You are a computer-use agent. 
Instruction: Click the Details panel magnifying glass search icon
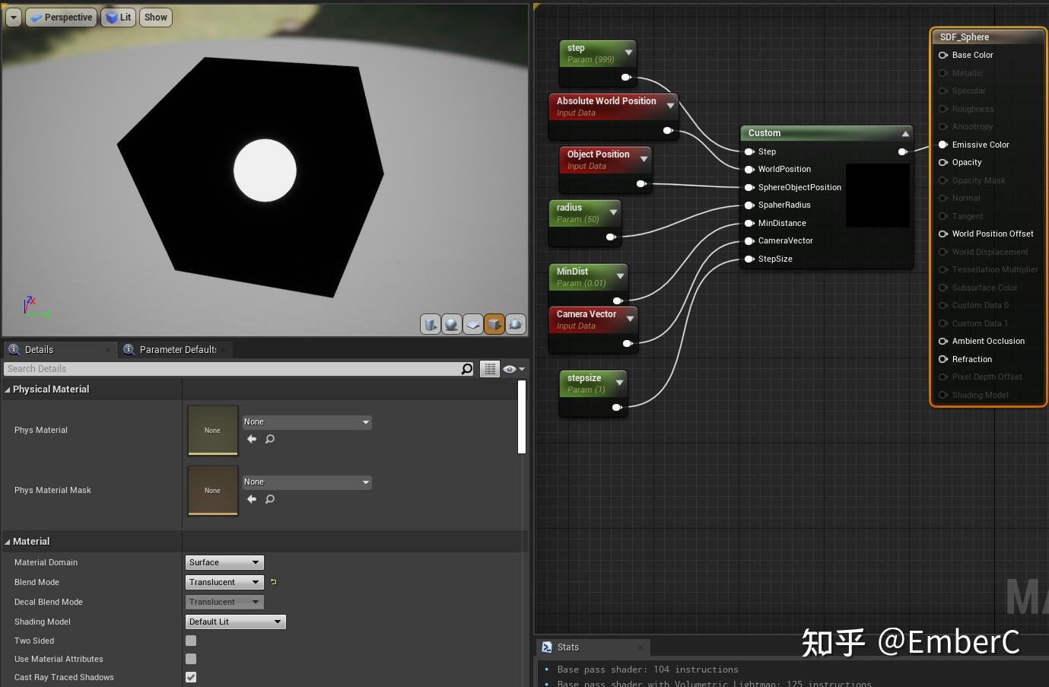click(466, 369)
